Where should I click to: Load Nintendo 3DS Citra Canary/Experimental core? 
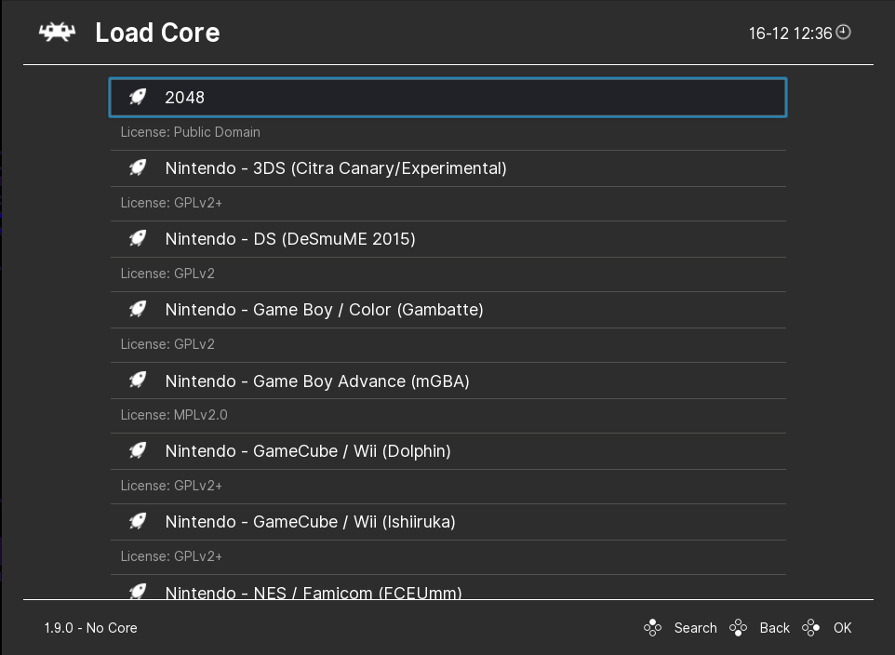335,168
